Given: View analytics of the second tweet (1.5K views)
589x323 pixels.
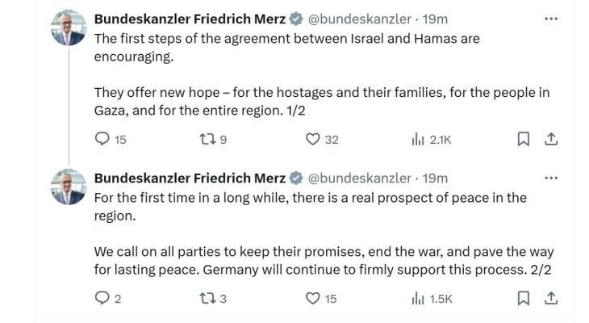Looking at the screenshot, I should click(x=418, y=299).
